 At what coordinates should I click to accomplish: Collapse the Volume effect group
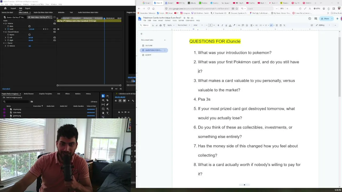4,23
